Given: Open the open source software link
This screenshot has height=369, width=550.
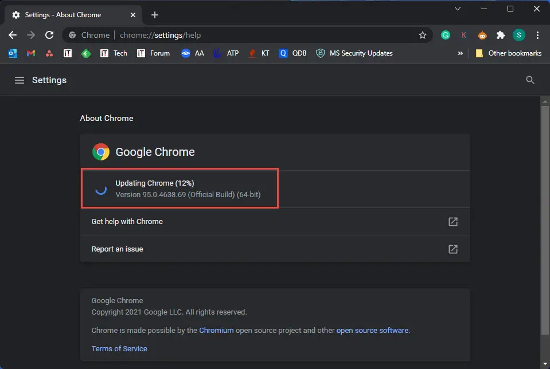Looking at the screenshot, I should click(372, 330).
